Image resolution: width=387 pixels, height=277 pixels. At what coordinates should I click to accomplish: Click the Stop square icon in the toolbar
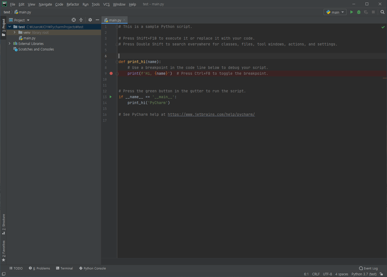coord(373,12)
